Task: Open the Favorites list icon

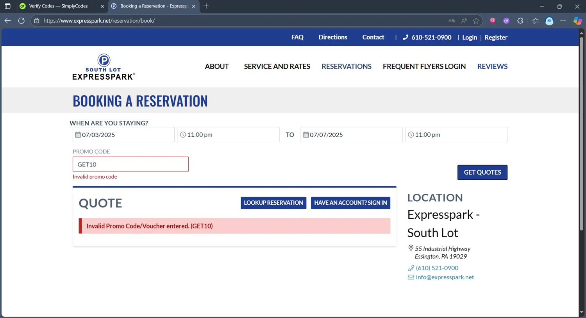Action: [536, 21]
